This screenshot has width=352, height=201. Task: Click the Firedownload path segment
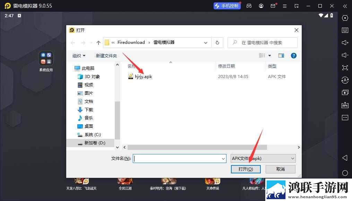coord(131,42)
